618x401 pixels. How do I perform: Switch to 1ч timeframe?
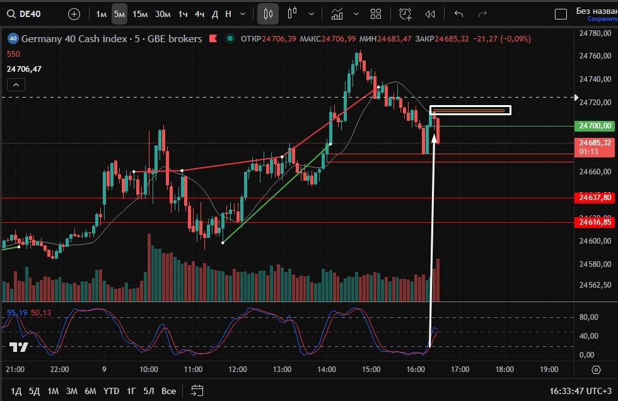(183, 14)
